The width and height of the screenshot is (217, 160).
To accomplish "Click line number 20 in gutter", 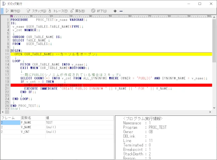I will (7, 85).
